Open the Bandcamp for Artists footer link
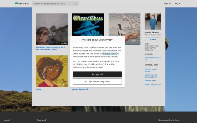 tap(168, 120)
